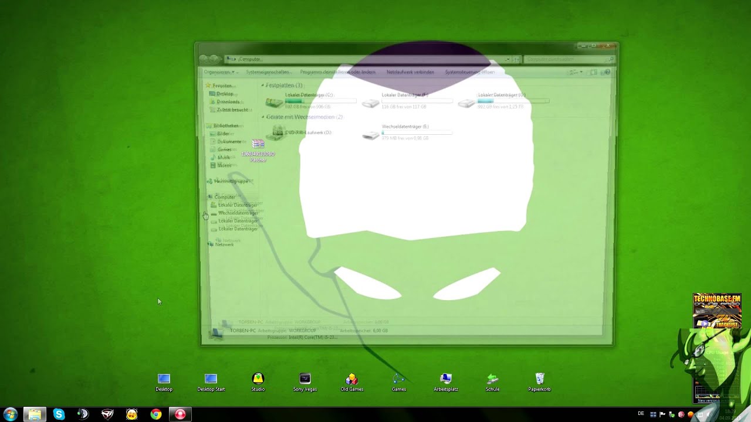
Task: Click the C: drive capacity bar
Action: (320, 101)
